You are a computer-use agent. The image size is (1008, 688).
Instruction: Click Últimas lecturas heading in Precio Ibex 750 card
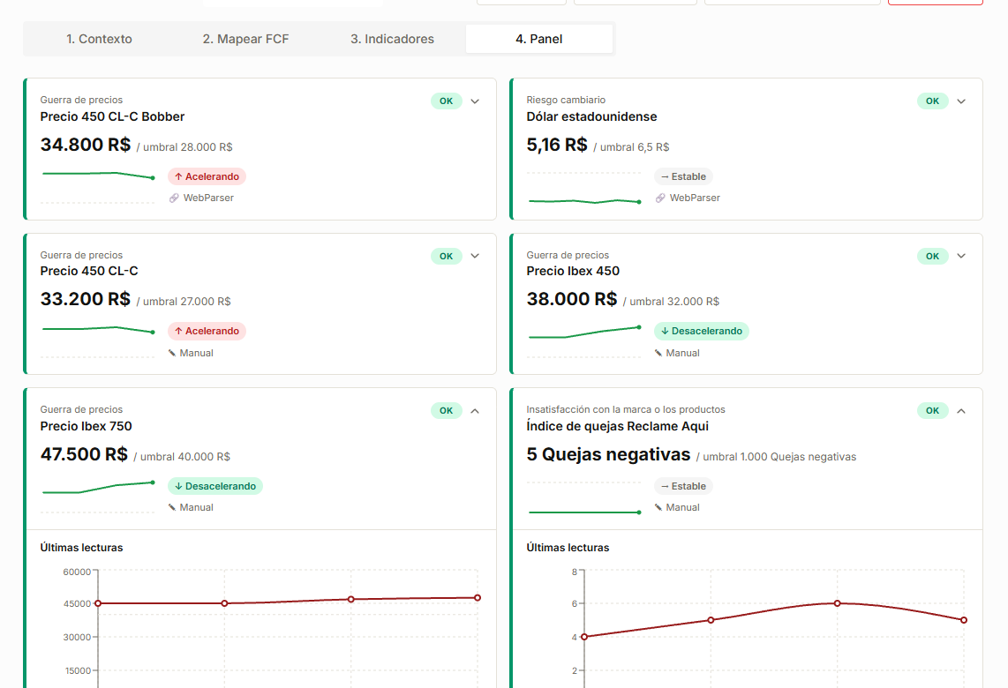tap(81, 548)
